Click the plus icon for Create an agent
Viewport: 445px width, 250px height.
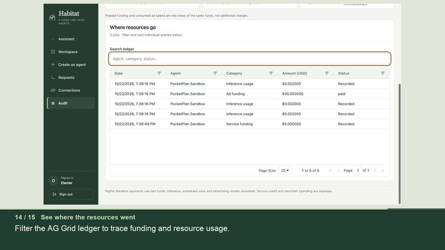pyautogui.click(x=53, y=65)
